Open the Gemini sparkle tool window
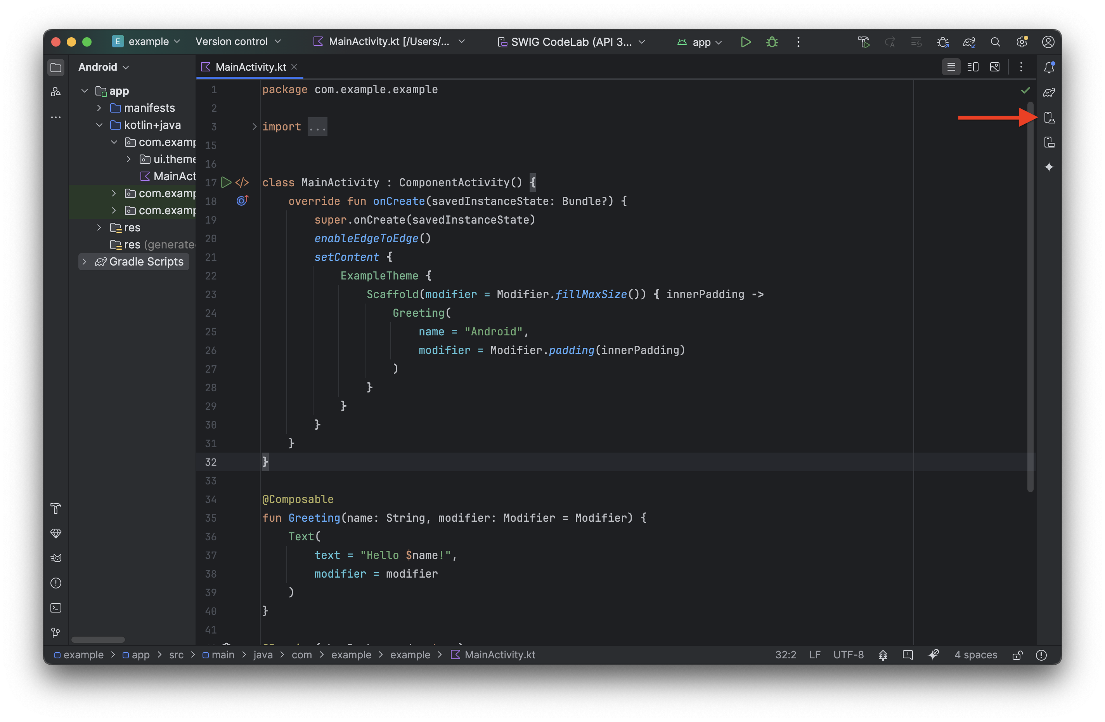Screen dimensions: 1105x722 (1049, 167)
